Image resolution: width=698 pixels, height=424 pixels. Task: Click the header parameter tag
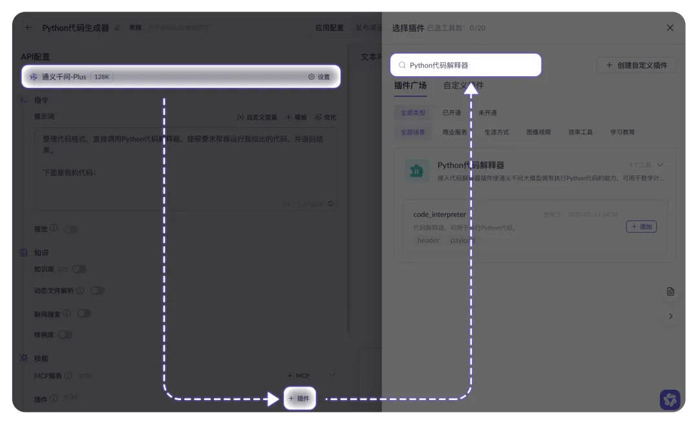(x=428, y=240)
